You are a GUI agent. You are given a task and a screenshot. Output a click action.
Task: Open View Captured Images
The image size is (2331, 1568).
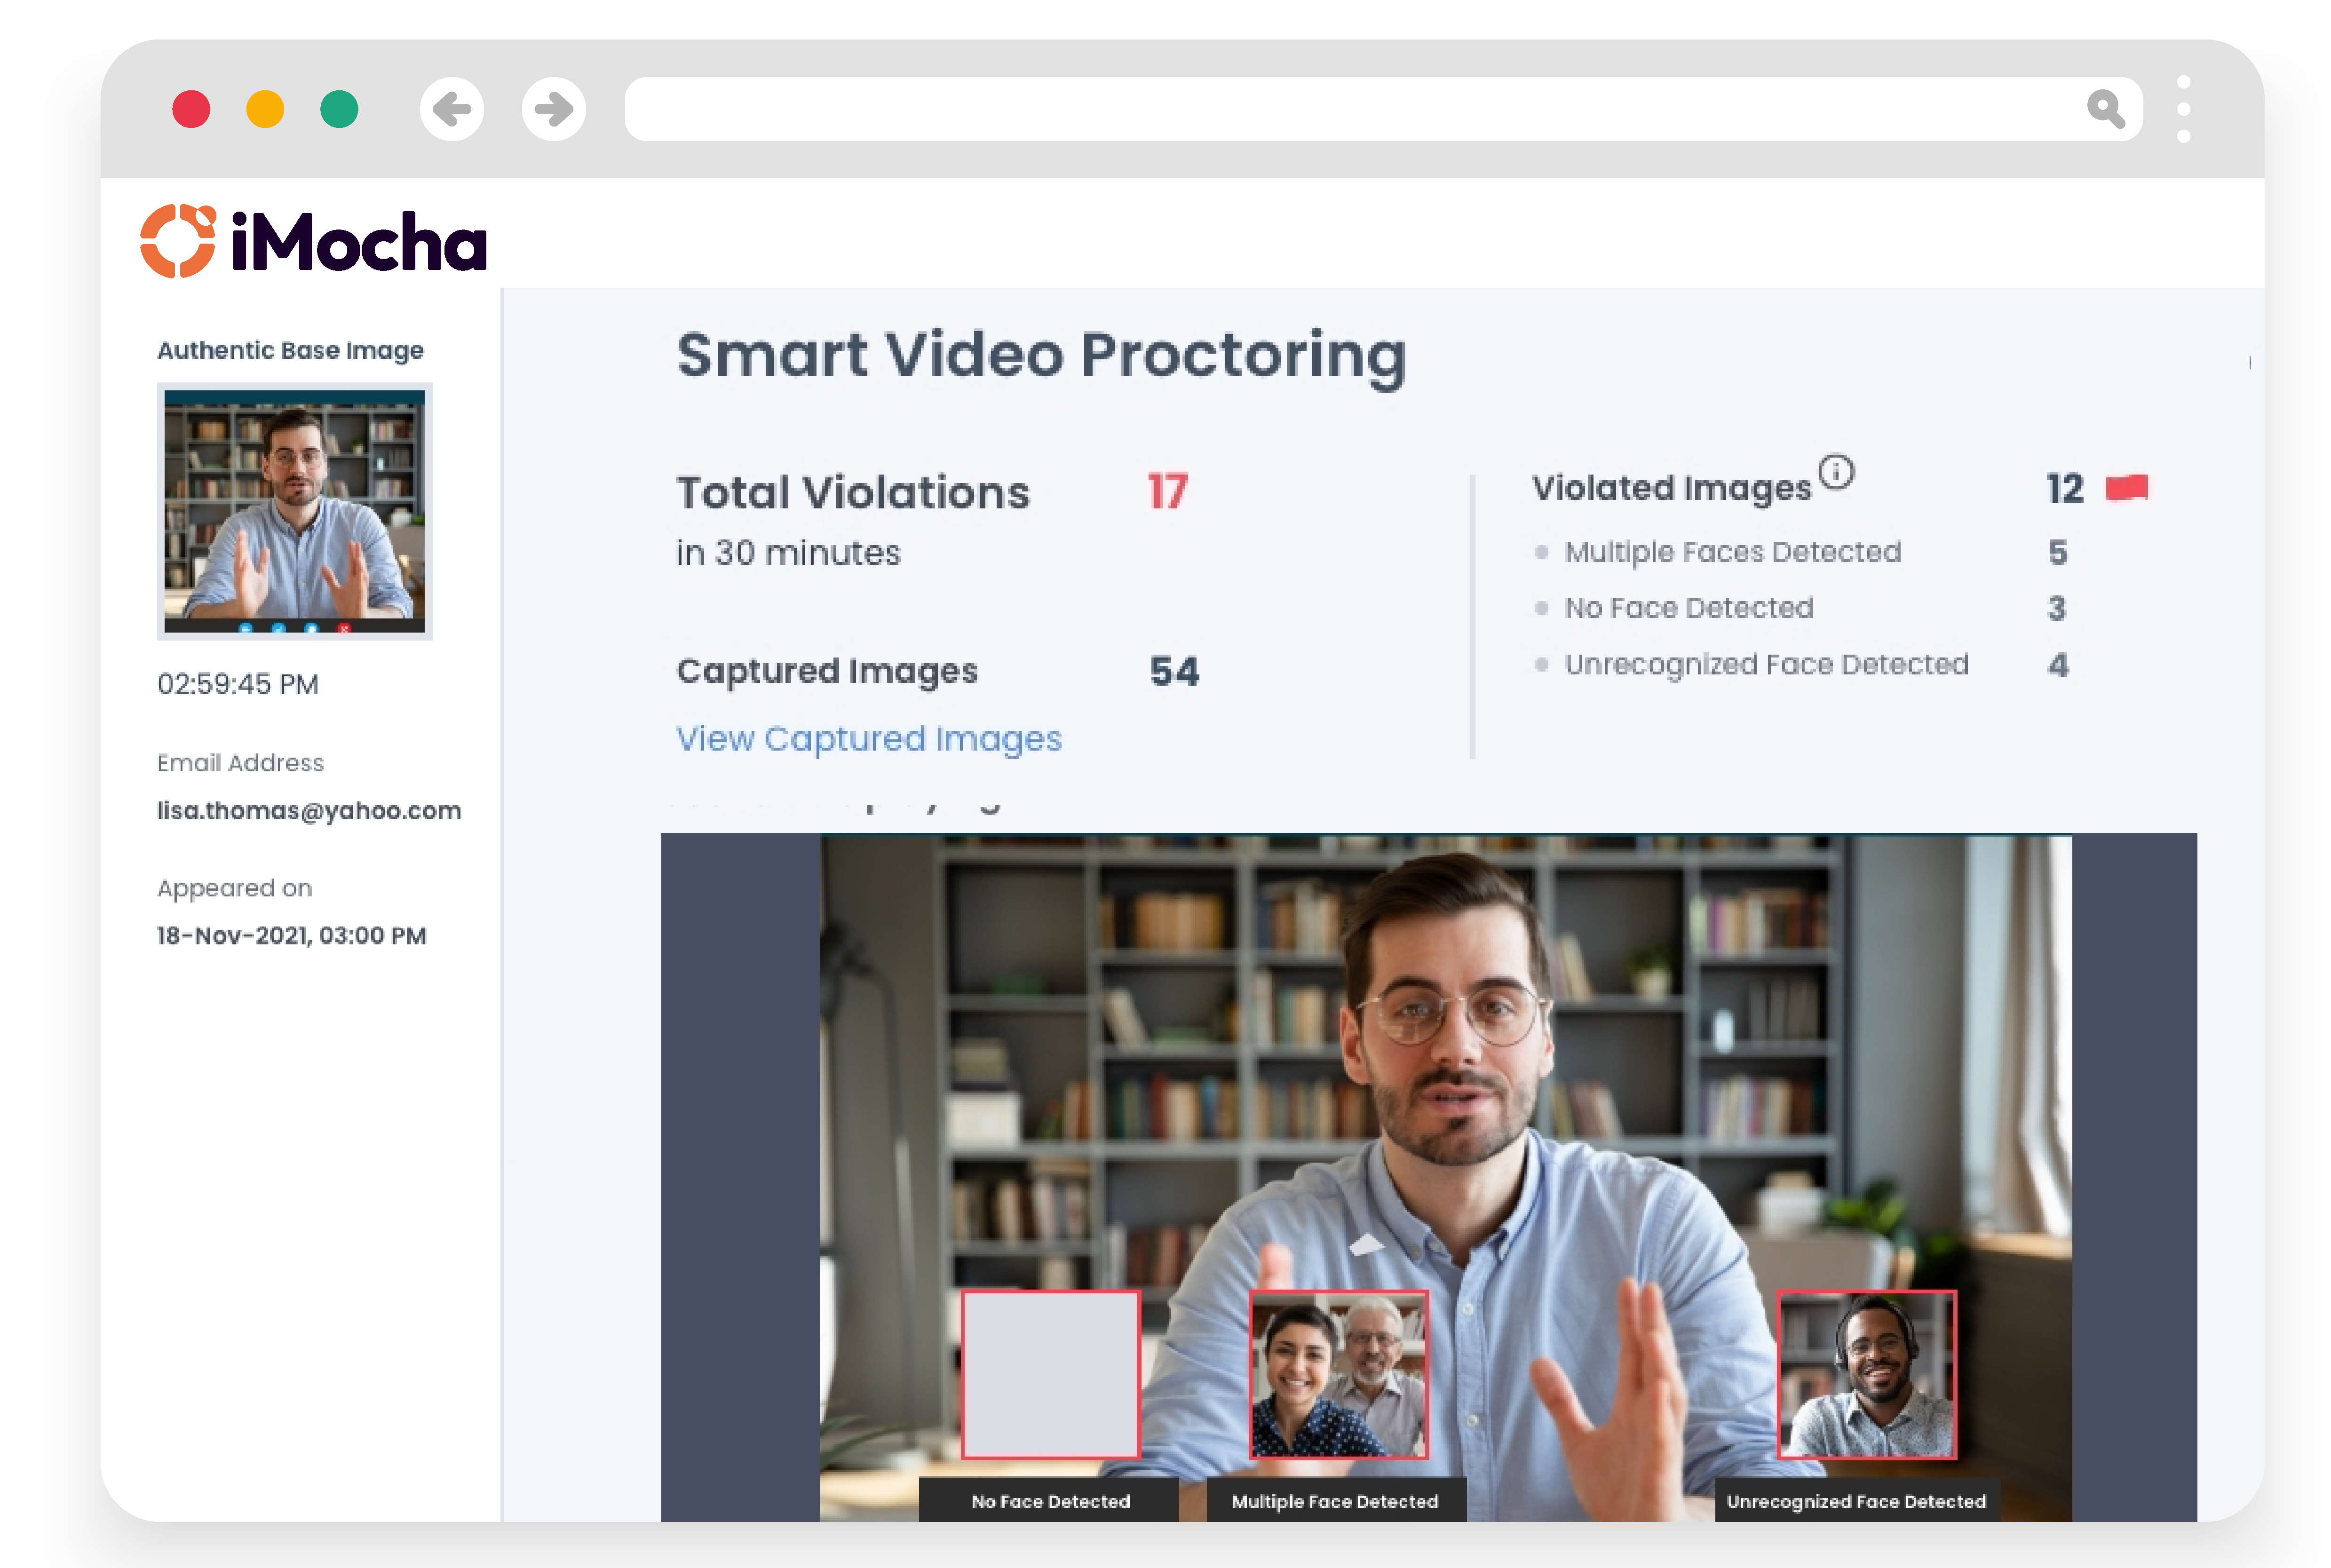click(870, 739)
